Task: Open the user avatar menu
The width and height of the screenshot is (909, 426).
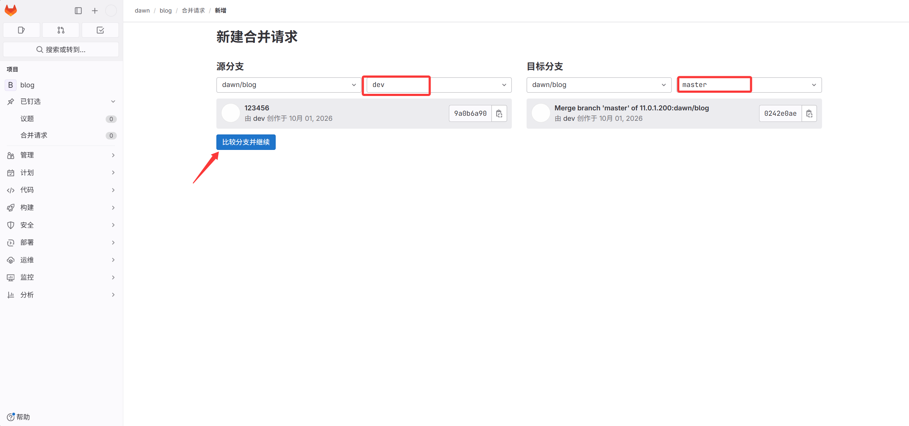Action: (111, 11)
